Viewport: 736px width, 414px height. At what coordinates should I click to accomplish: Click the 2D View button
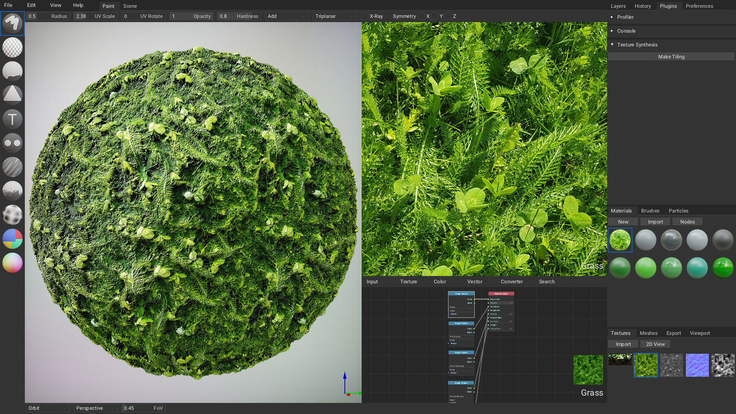point(655,344)
